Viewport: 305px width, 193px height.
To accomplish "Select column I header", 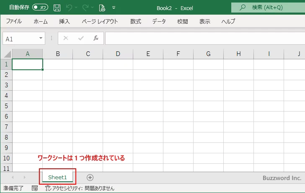I will click(x=269, y=54).
